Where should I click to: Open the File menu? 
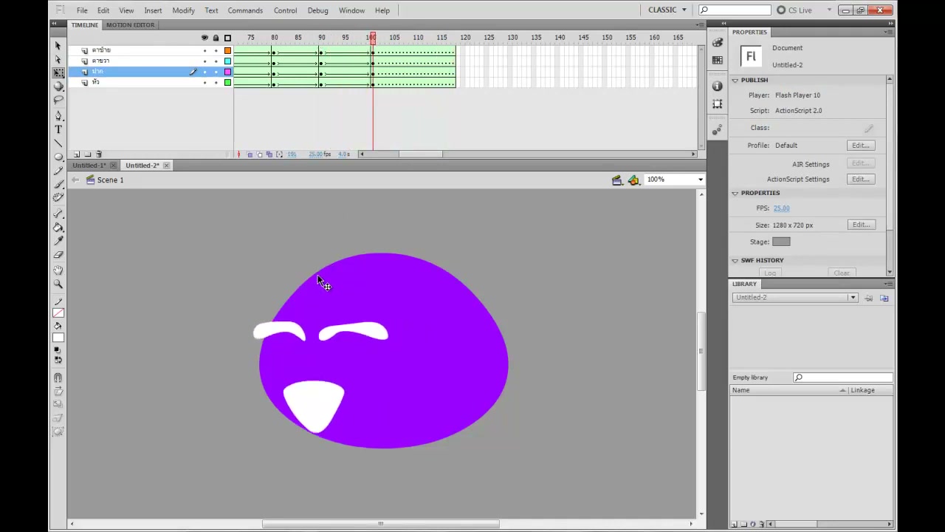pos(82,10)
